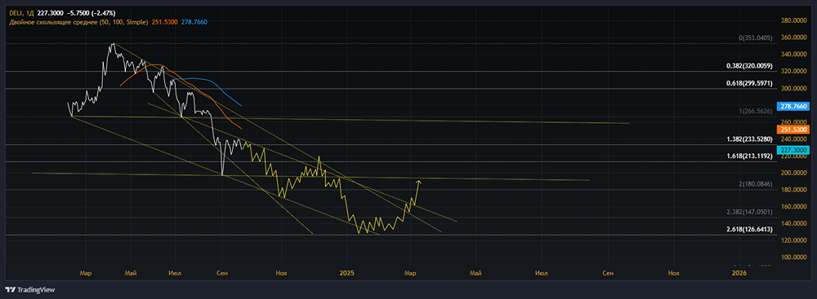This screenshot has width=817, height=299.
Task: Click the 360.0000 price axis label
Action: click(x=793, y=37)
